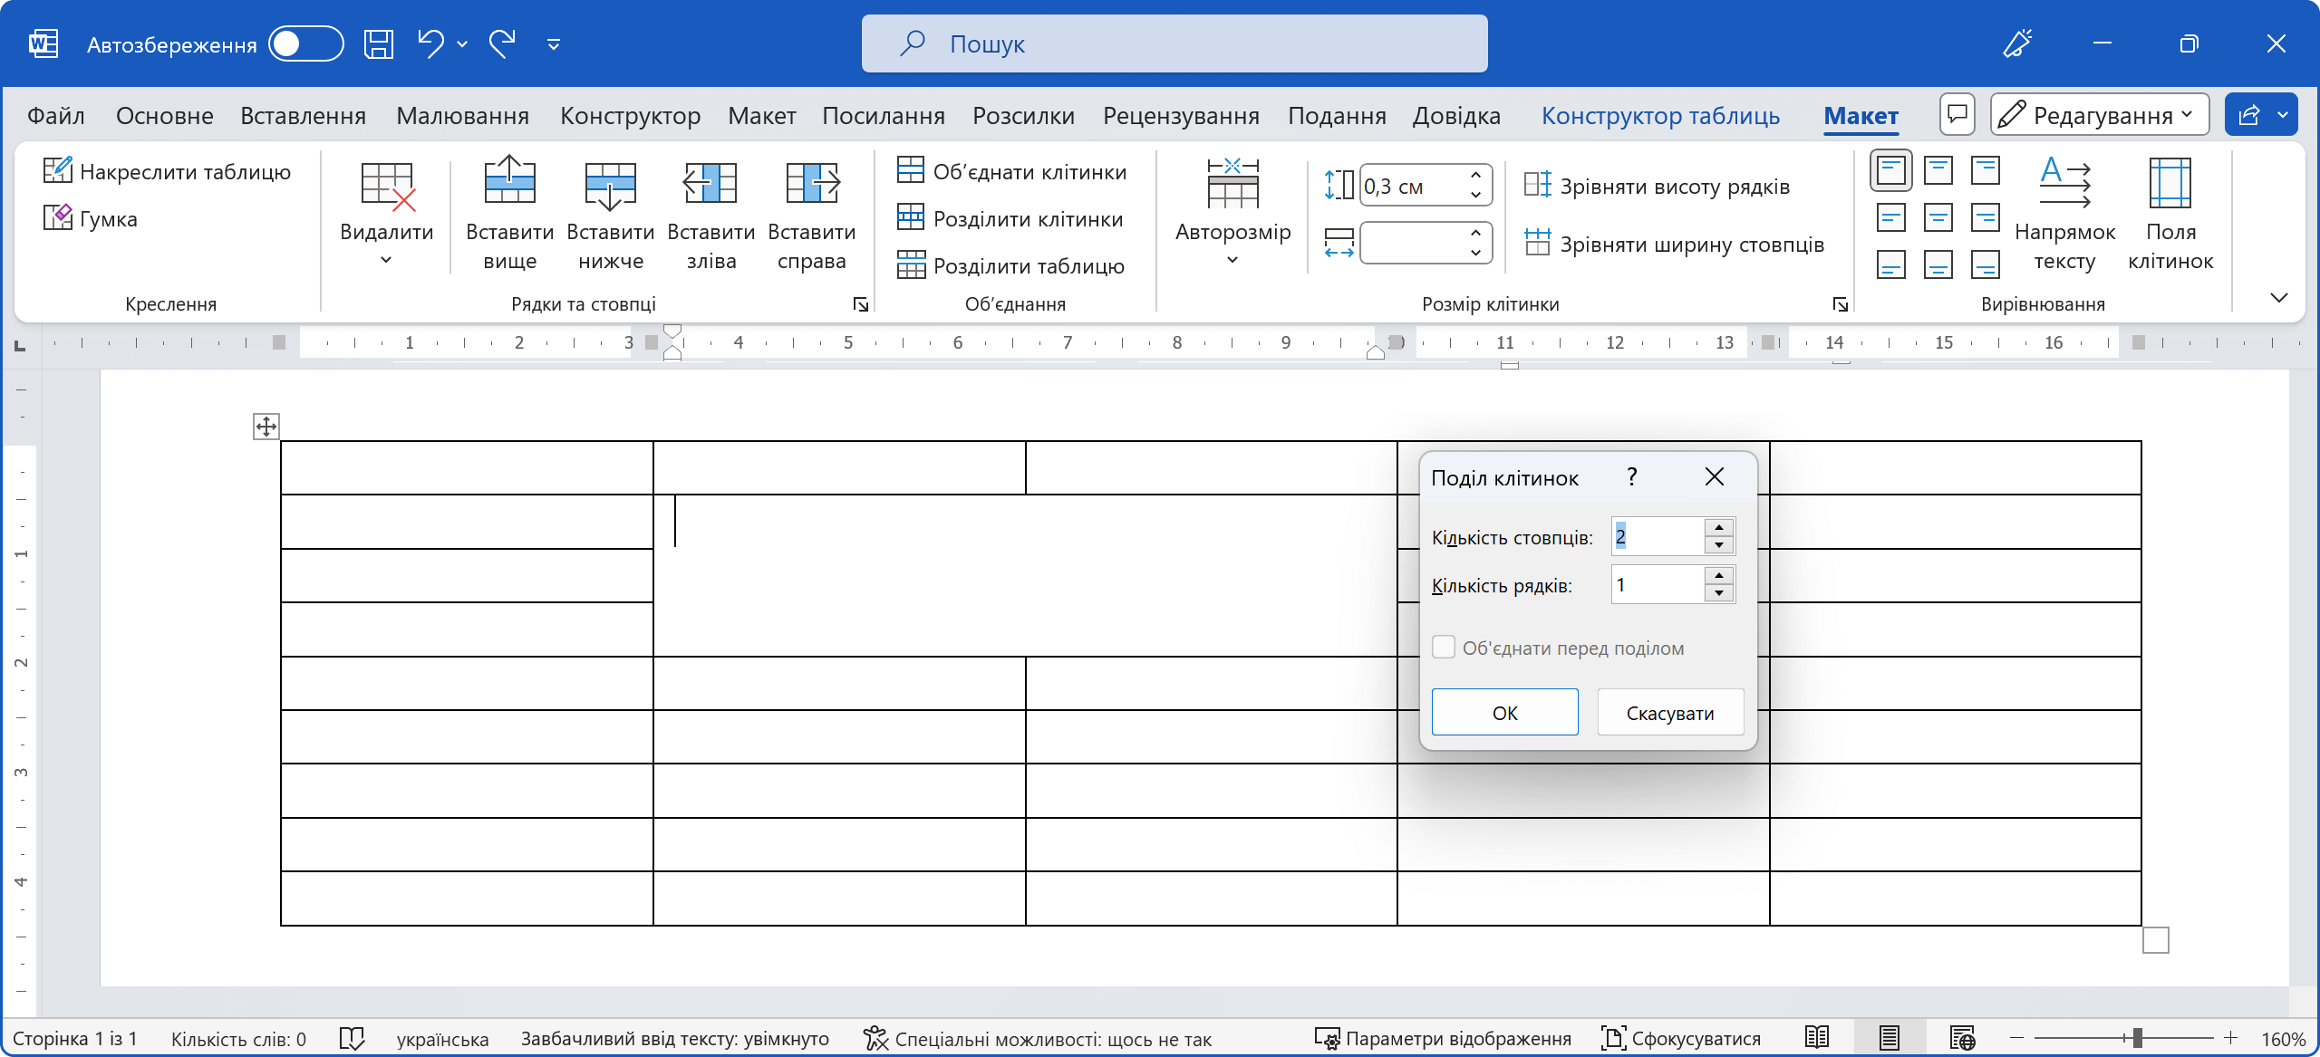Open the Table Design (Конструктор таблиць) tab
Image resolution: width=2320 pixels, height=1057 pixels.
point(1660,116)
